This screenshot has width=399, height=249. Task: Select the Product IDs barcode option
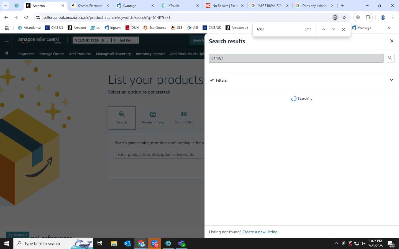click(x=184, y=118)
